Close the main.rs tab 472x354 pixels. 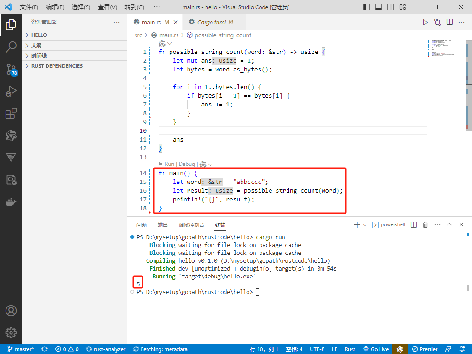click(176, 22)
